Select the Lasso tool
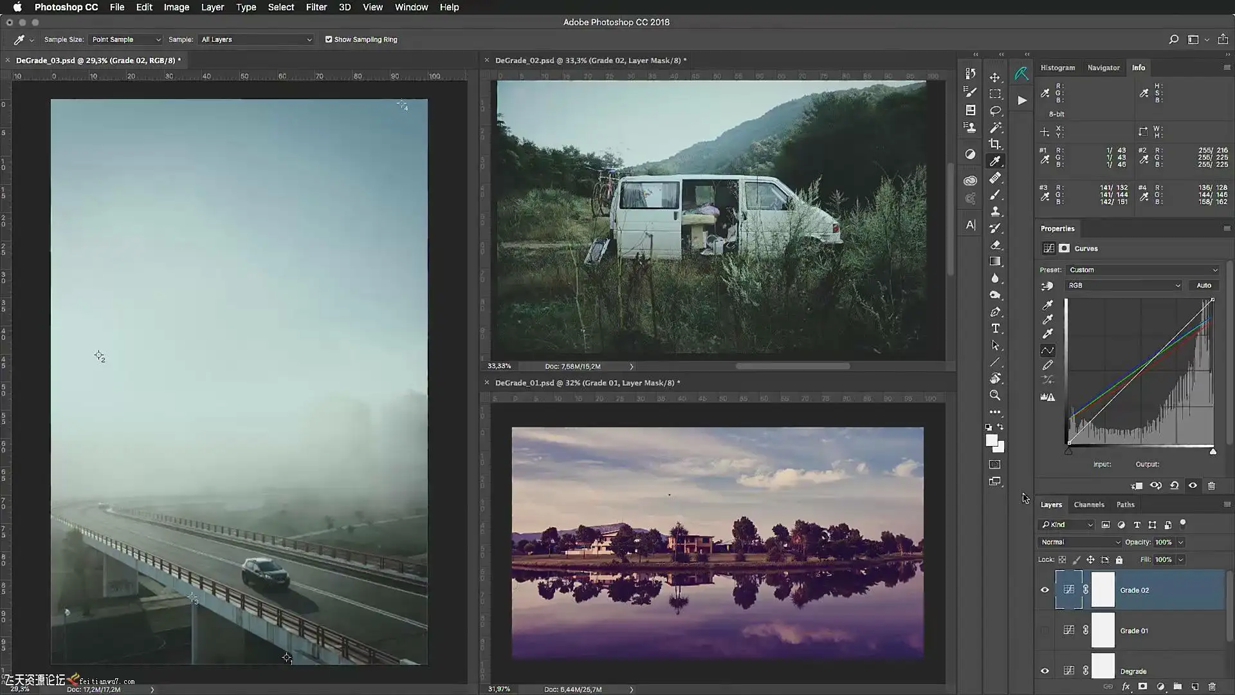 995,111
